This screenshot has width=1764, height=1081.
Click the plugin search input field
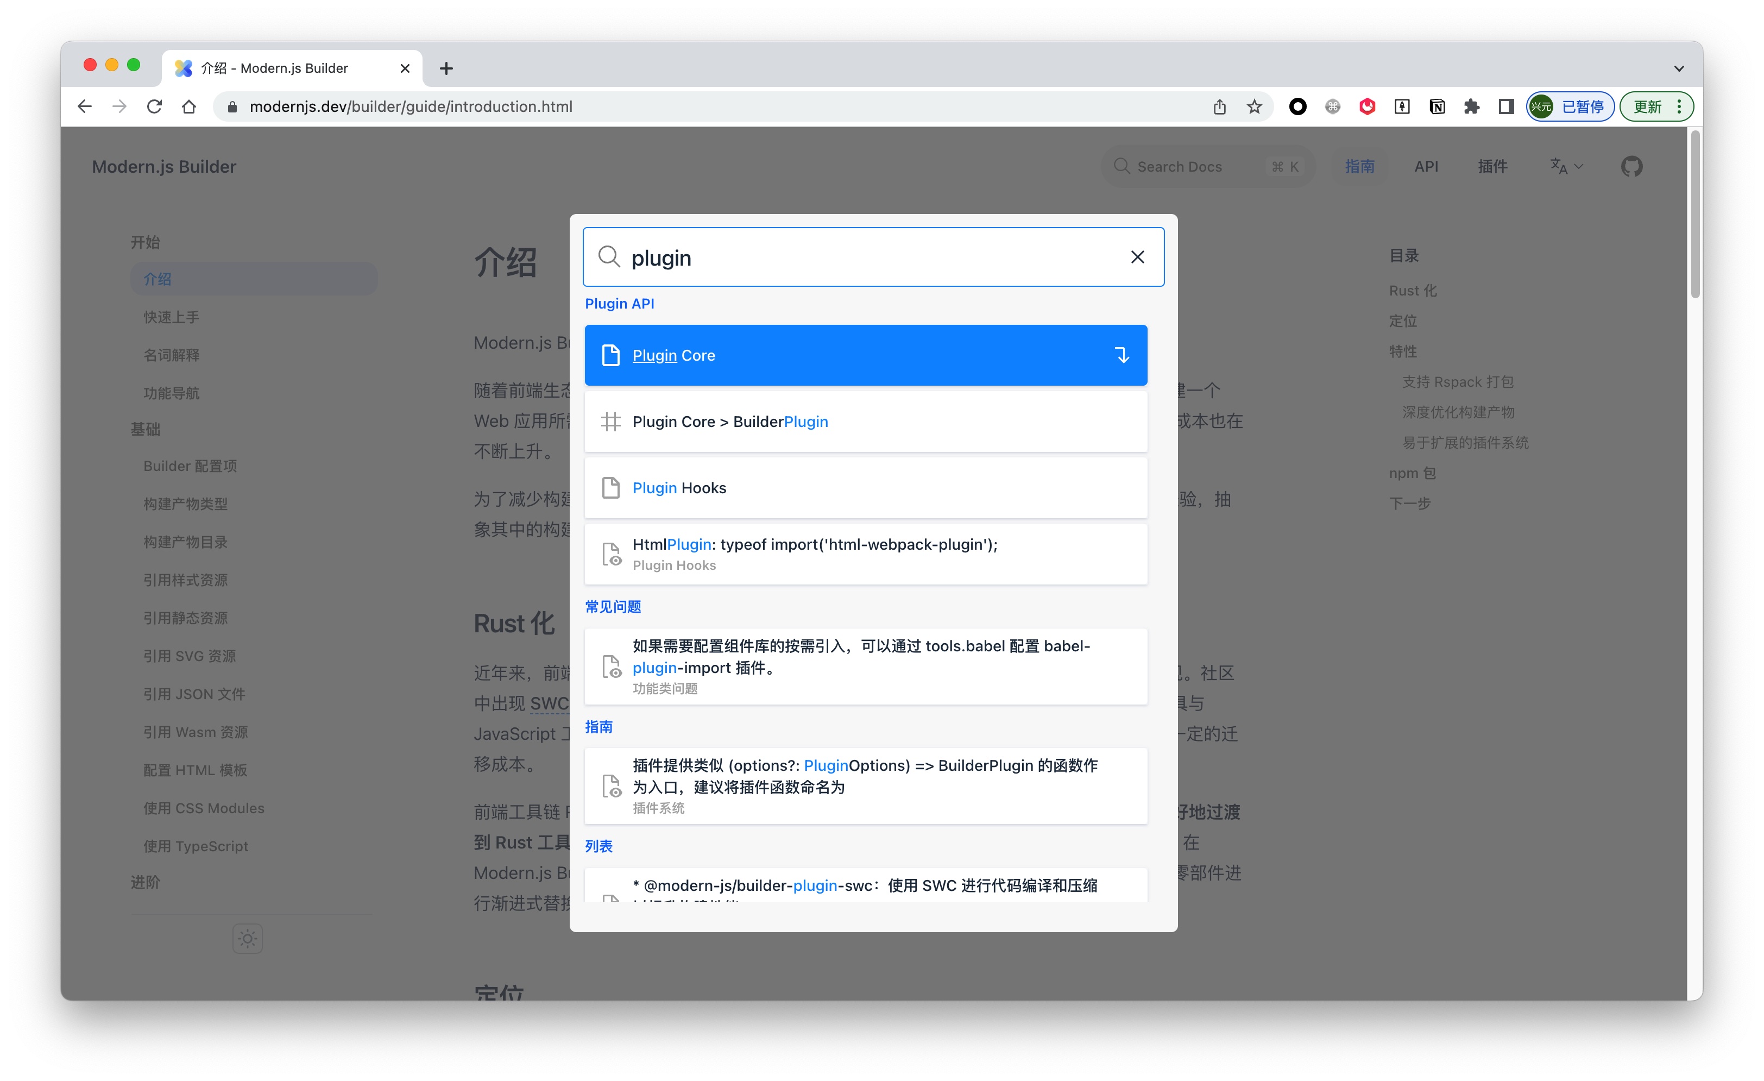coord(873,257)
